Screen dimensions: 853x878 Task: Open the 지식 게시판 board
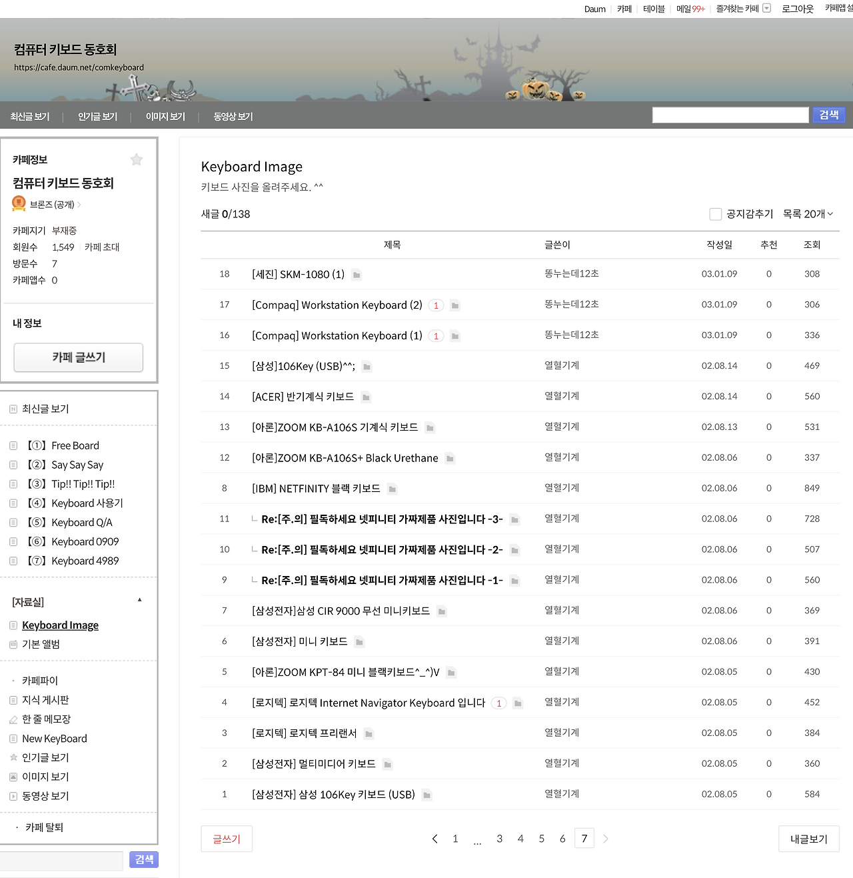[x=45, y=700]
